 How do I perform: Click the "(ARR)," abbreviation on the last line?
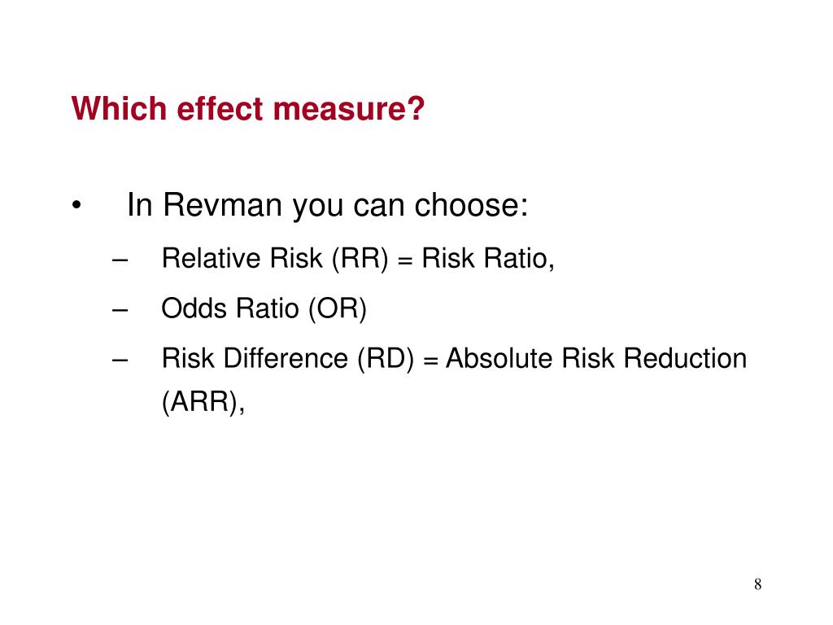point(203,402)
